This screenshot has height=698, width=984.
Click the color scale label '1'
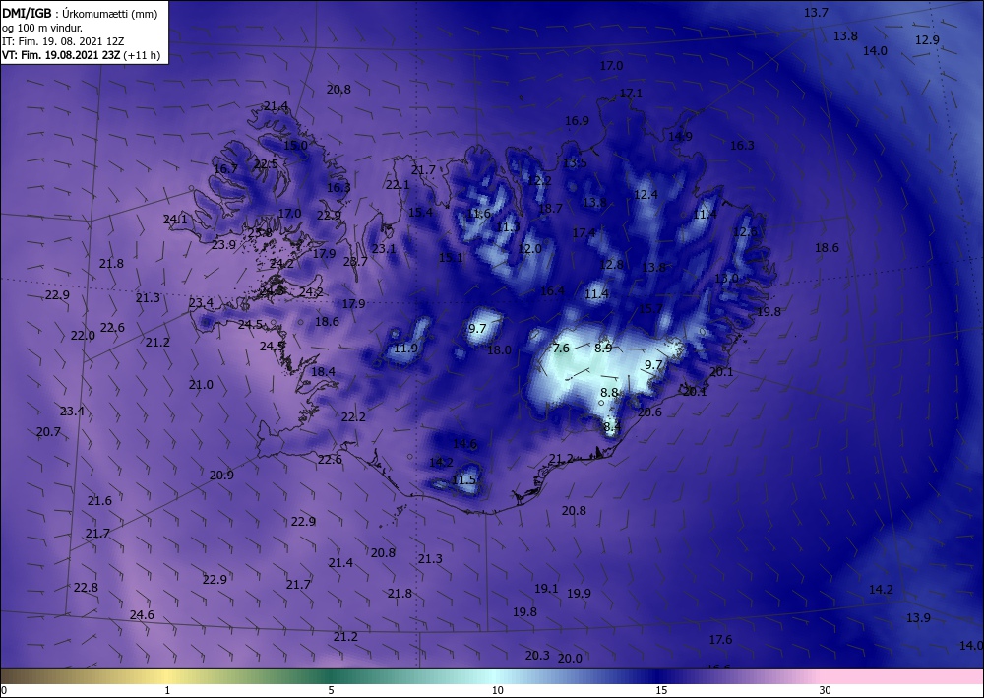[167, 690]
